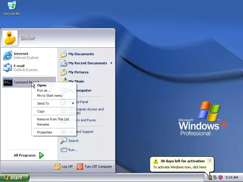Select Rename in context menu
This screenshot has width=243, height=182.
pos(54,124)
